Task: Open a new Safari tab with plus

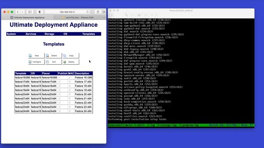Action: coord(104,17)
